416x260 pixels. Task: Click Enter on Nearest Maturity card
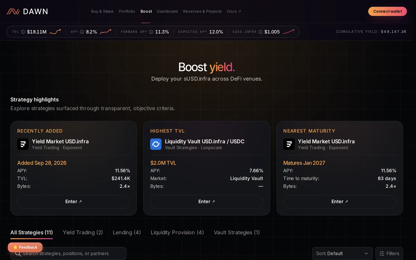pos(340,202)
